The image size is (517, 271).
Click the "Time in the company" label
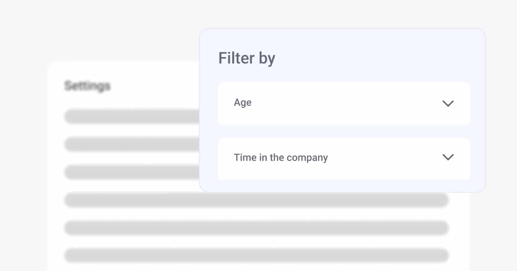pyautogui.click(x=281, y=158)
